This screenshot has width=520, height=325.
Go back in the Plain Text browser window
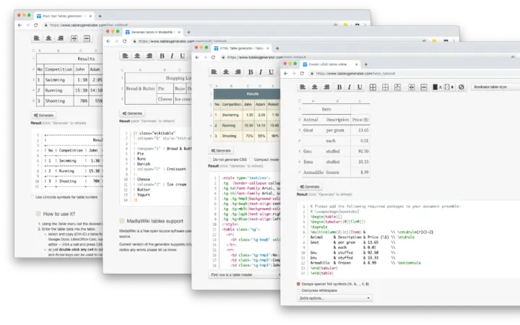click(19, 25)
